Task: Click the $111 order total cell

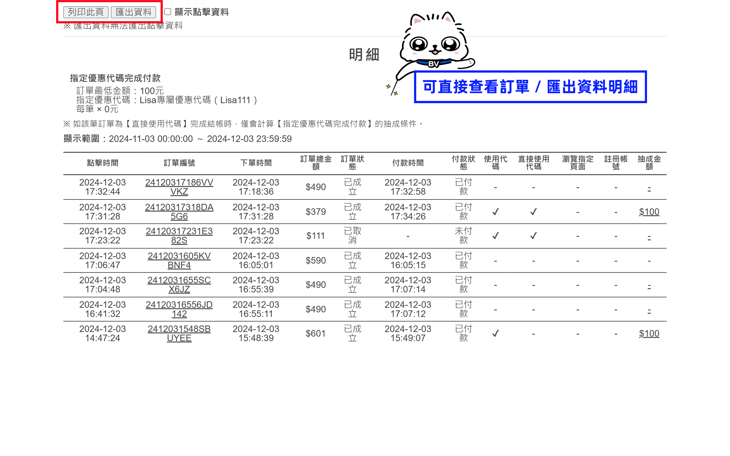Action: (316, 235)
